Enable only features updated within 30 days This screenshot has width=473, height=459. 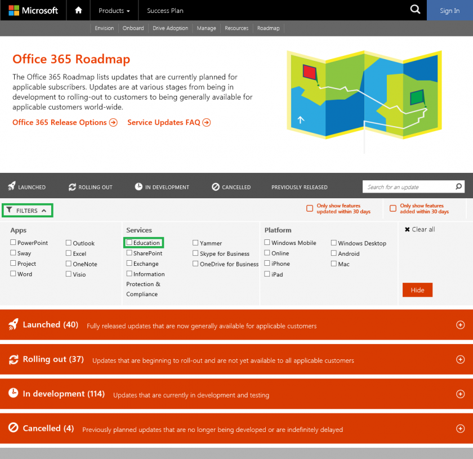tap(310, 208)
